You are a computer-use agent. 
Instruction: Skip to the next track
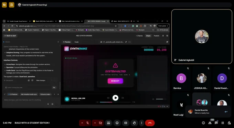tap(123, 98)
